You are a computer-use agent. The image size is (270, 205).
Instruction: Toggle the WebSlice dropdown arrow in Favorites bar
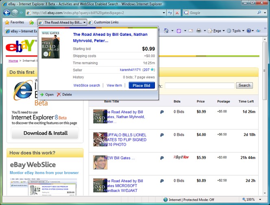pyautogui.click(x=85, y=22)
